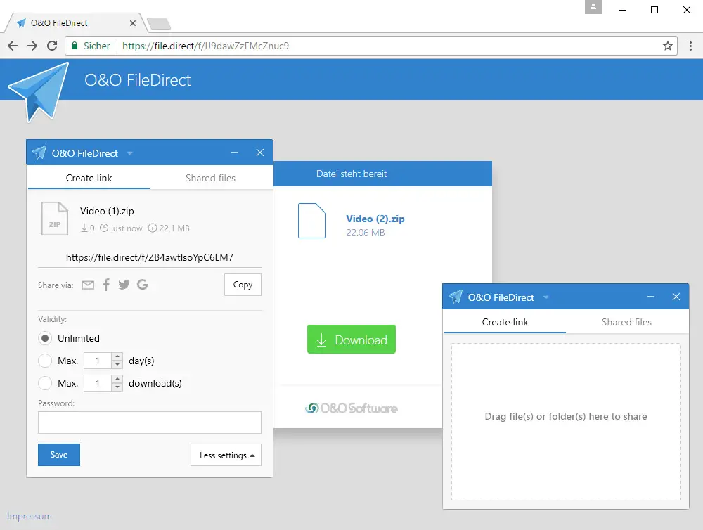The image size is (703, 530).
Task: Select the Max. download(s) radio button
Action: tap(45, 383)
